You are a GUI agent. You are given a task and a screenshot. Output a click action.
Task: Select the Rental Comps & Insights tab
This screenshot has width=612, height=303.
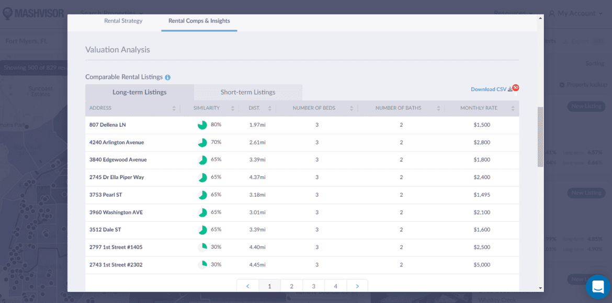coord(199,20)
